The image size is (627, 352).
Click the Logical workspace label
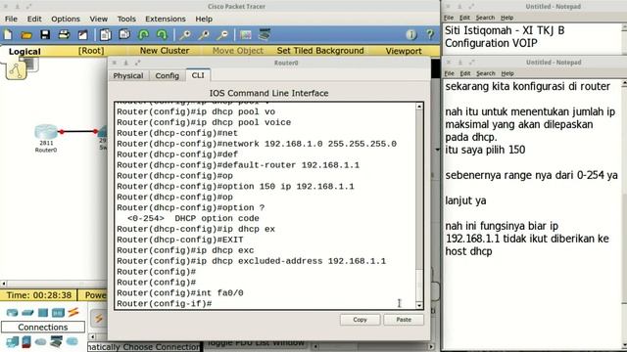(24, 52)
